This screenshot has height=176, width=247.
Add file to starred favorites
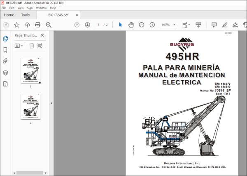click(x=16, y=25)
